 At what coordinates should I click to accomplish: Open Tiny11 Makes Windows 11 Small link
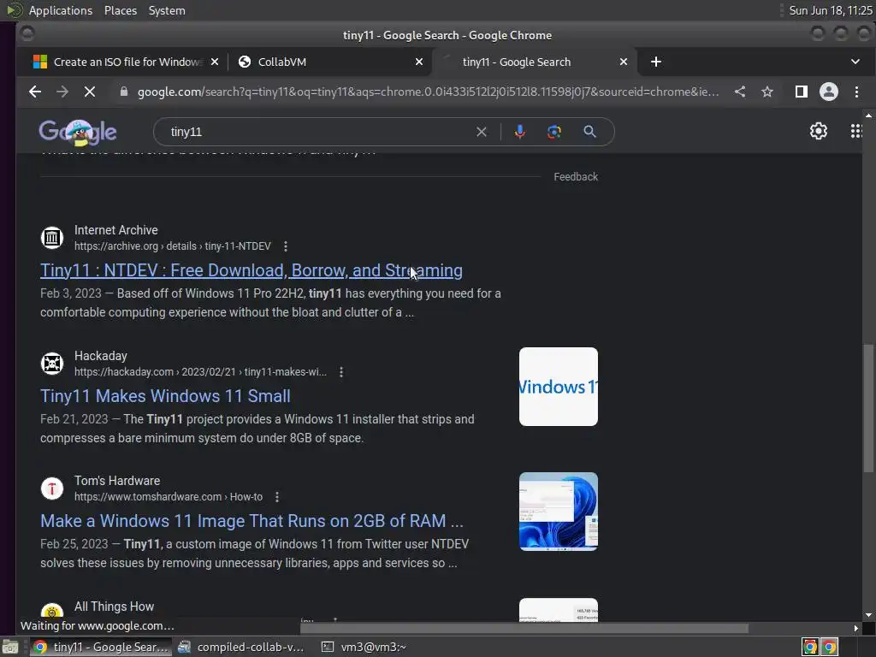165,396
